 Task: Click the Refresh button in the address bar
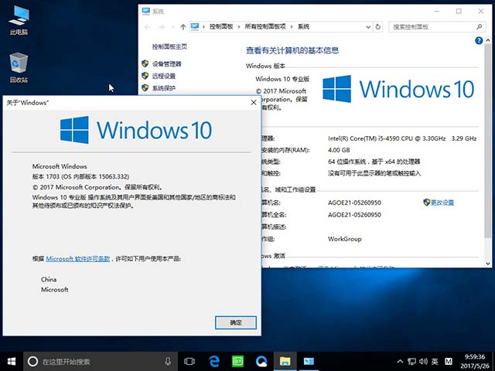click(x=378, y=27)
